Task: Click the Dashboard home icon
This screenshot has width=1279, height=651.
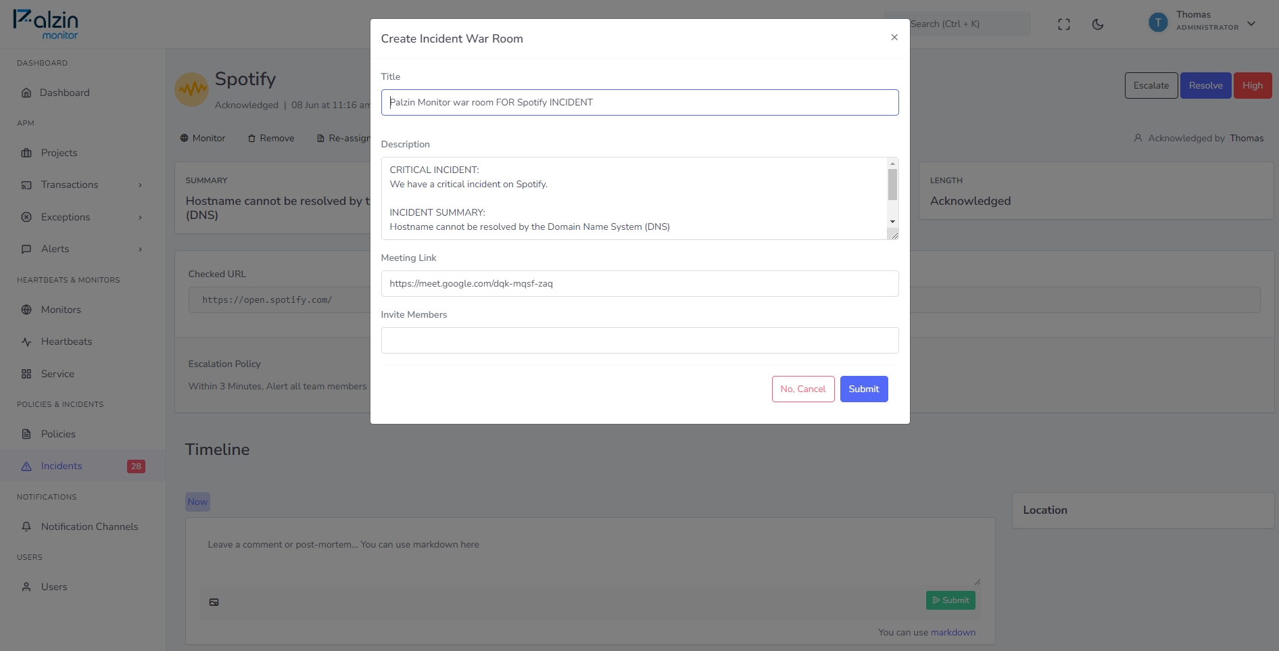Action: click(26, 93)
